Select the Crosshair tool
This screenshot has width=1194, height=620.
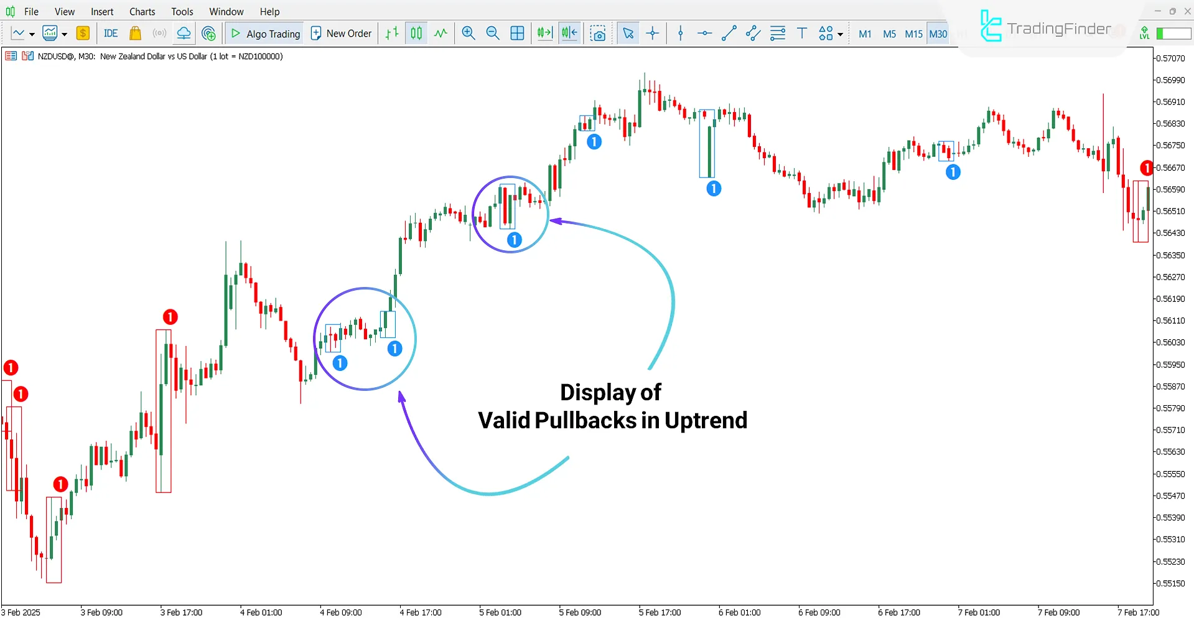click(652, 33)
